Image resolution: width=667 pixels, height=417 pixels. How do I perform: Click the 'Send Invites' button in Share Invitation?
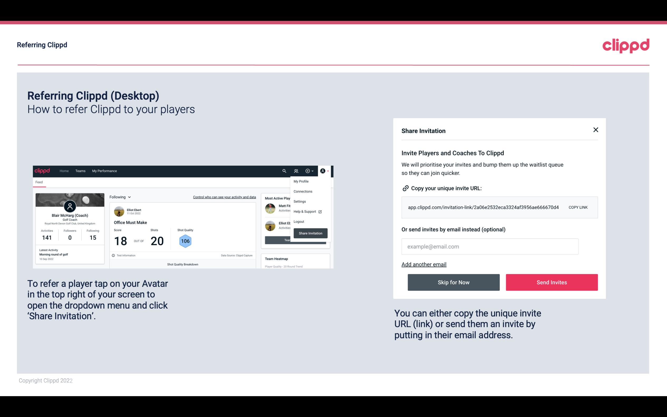[551, 282]
